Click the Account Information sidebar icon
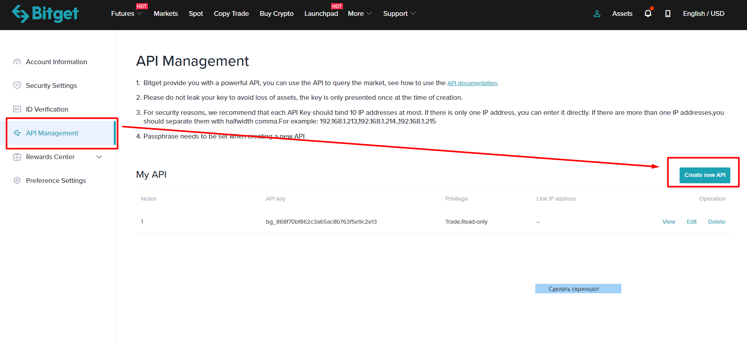This screenshot has width=747, height=346. (x=17, y=62)
